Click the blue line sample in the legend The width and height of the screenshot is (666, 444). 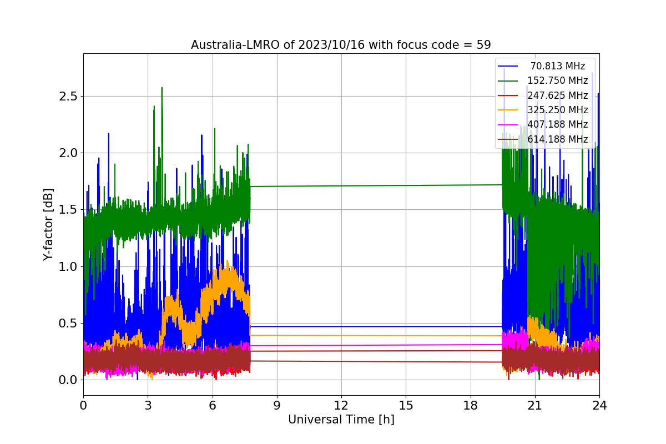pyautogui.click(x=508, y=66)
